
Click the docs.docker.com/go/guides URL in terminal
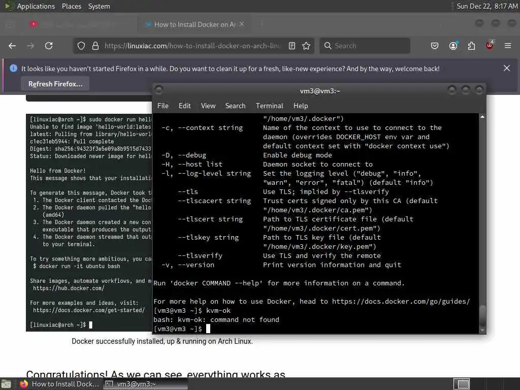(x=401, y=302)
